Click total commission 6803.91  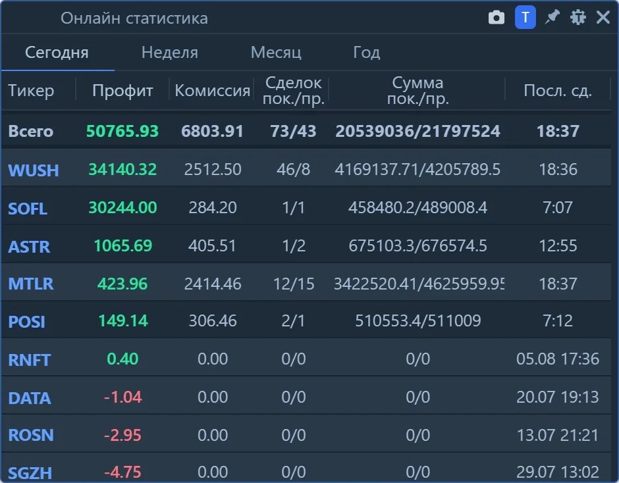click(213, 131)
